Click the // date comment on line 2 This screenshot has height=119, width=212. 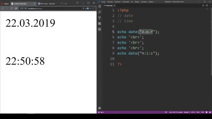pos(125,16)
